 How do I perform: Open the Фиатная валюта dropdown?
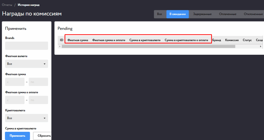(27, 64)
